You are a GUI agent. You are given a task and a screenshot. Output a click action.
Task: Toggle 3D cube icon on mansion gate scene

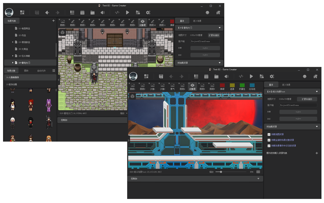[62, 32]
